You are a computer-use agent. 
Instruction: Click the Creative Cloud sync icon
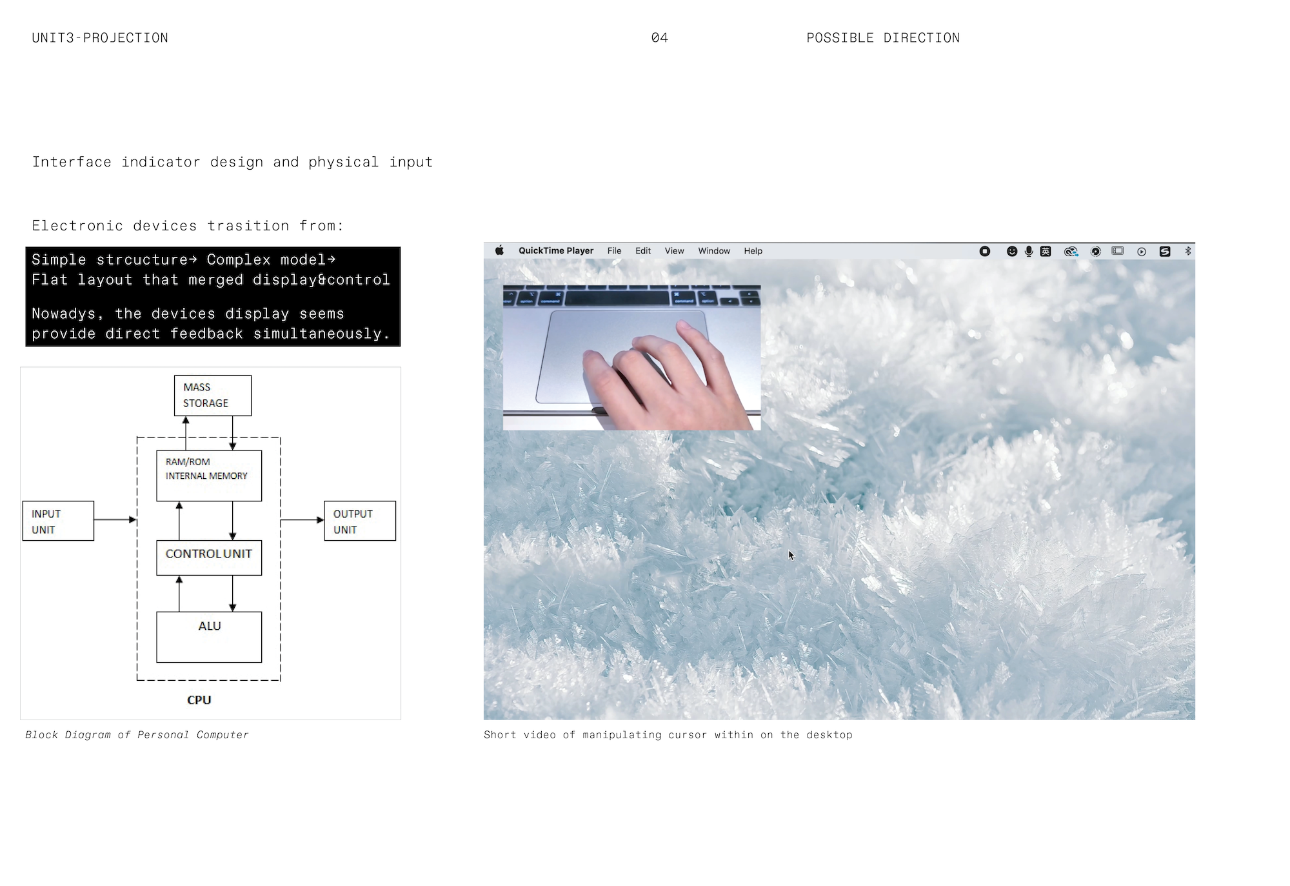1071,252
